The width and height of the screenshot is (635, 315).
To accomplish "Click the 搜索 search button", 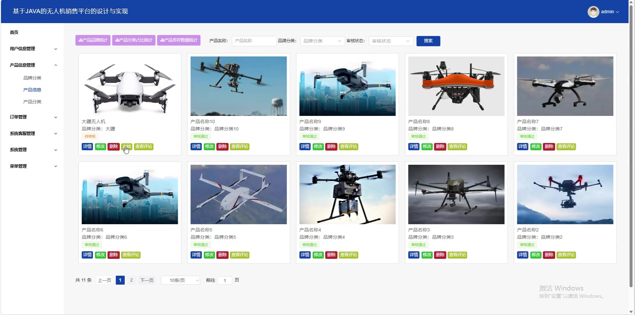I will pos(428,41).
